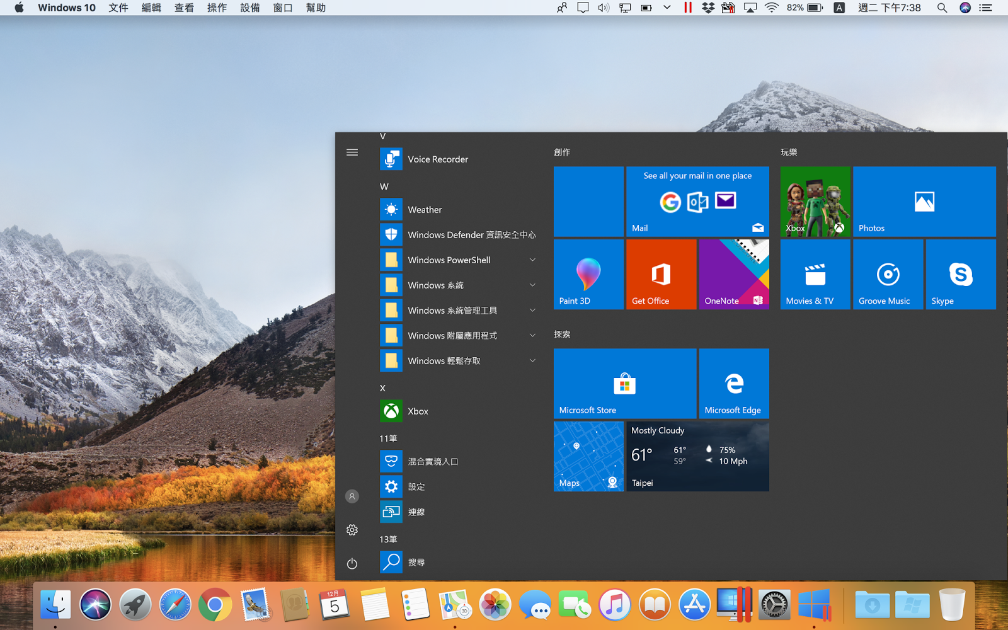This screenshot has height=630, width=1008.
Task: Open the 操作 menu
Action: tap(217, 8)
